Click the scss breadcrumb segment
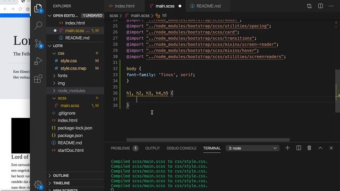Screen dimensions: 340x191 click(114, 15)
